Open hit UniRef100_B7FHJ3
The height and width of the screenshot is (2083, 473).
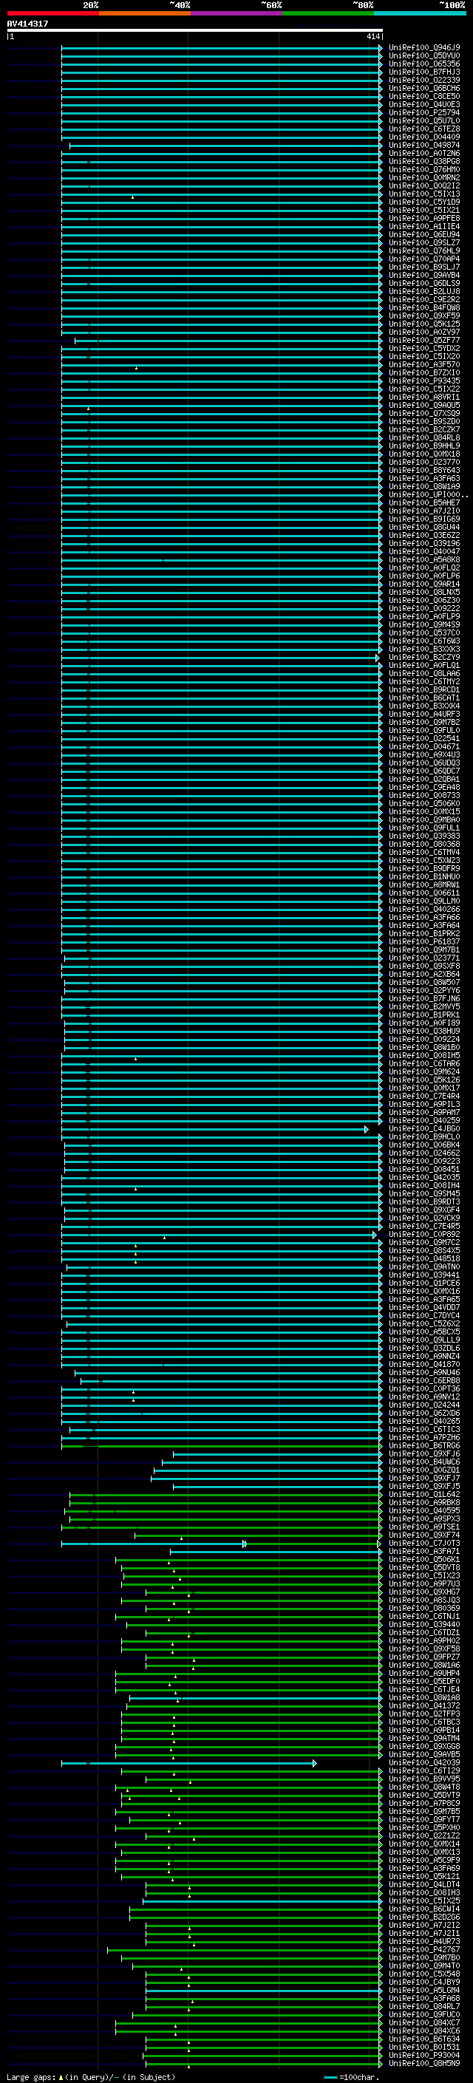pyautogui.click(x=423, y=72)
